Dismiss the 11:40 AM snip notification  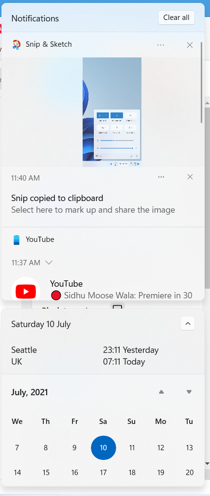190,177
